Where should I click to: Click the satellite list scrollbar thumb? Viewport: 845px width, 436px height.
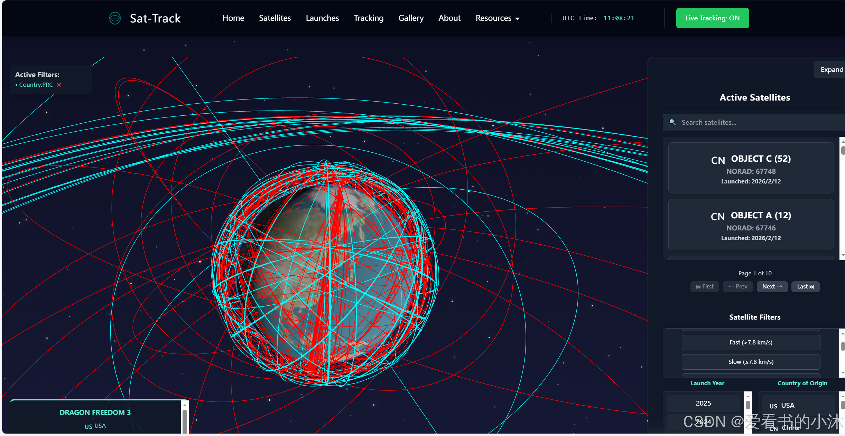pyautogui.click(x=843, y=151)
